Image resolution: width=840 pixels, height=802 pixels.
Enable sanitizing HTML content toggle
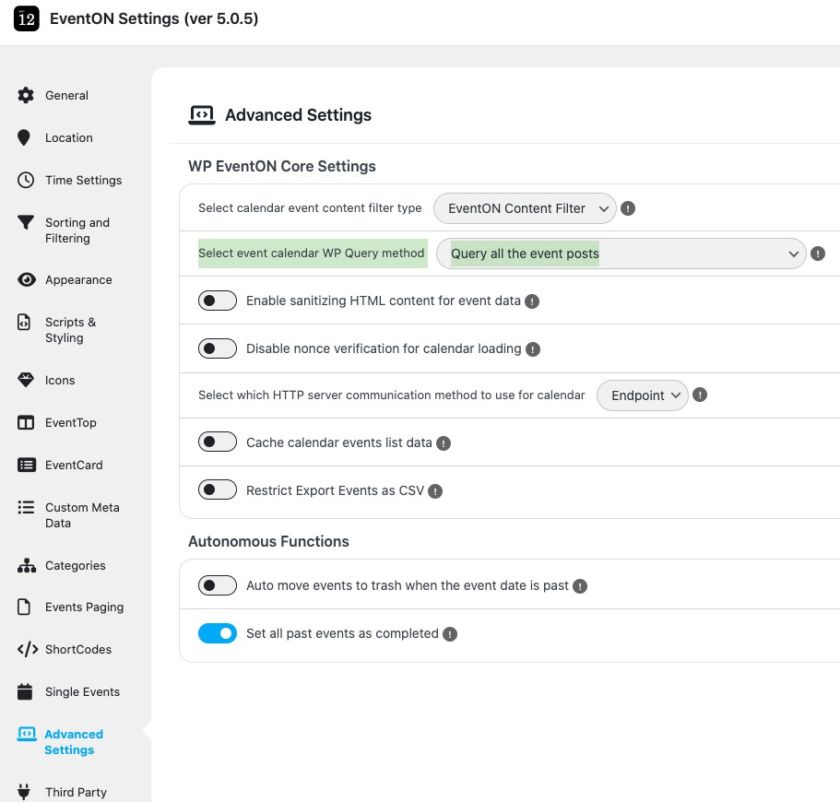218,301
